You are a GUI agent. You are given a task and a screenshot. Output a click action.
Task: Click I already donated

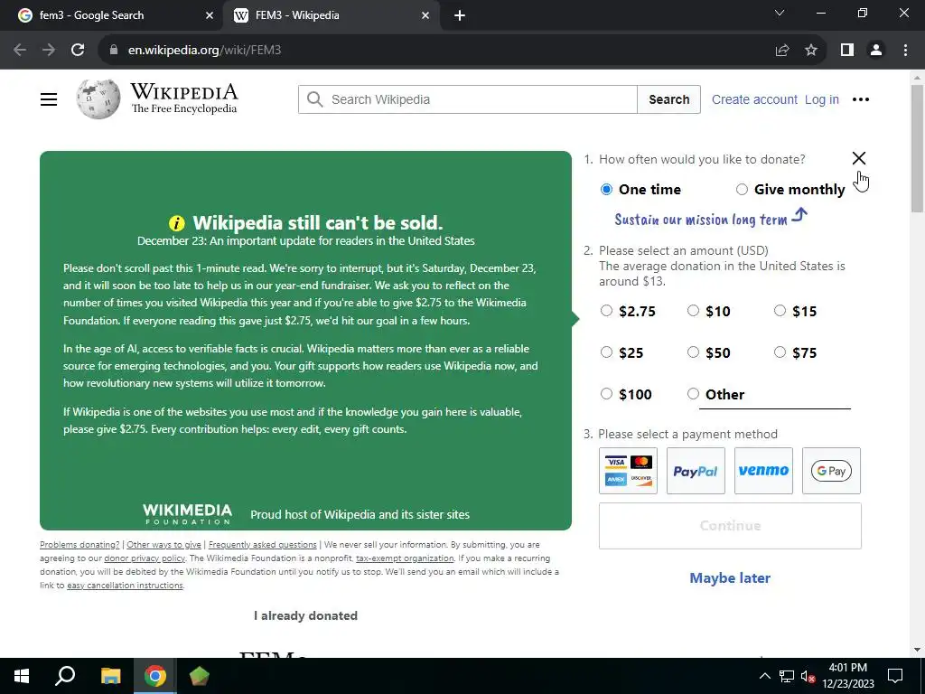pyautogui.click(x=305, y=615)
